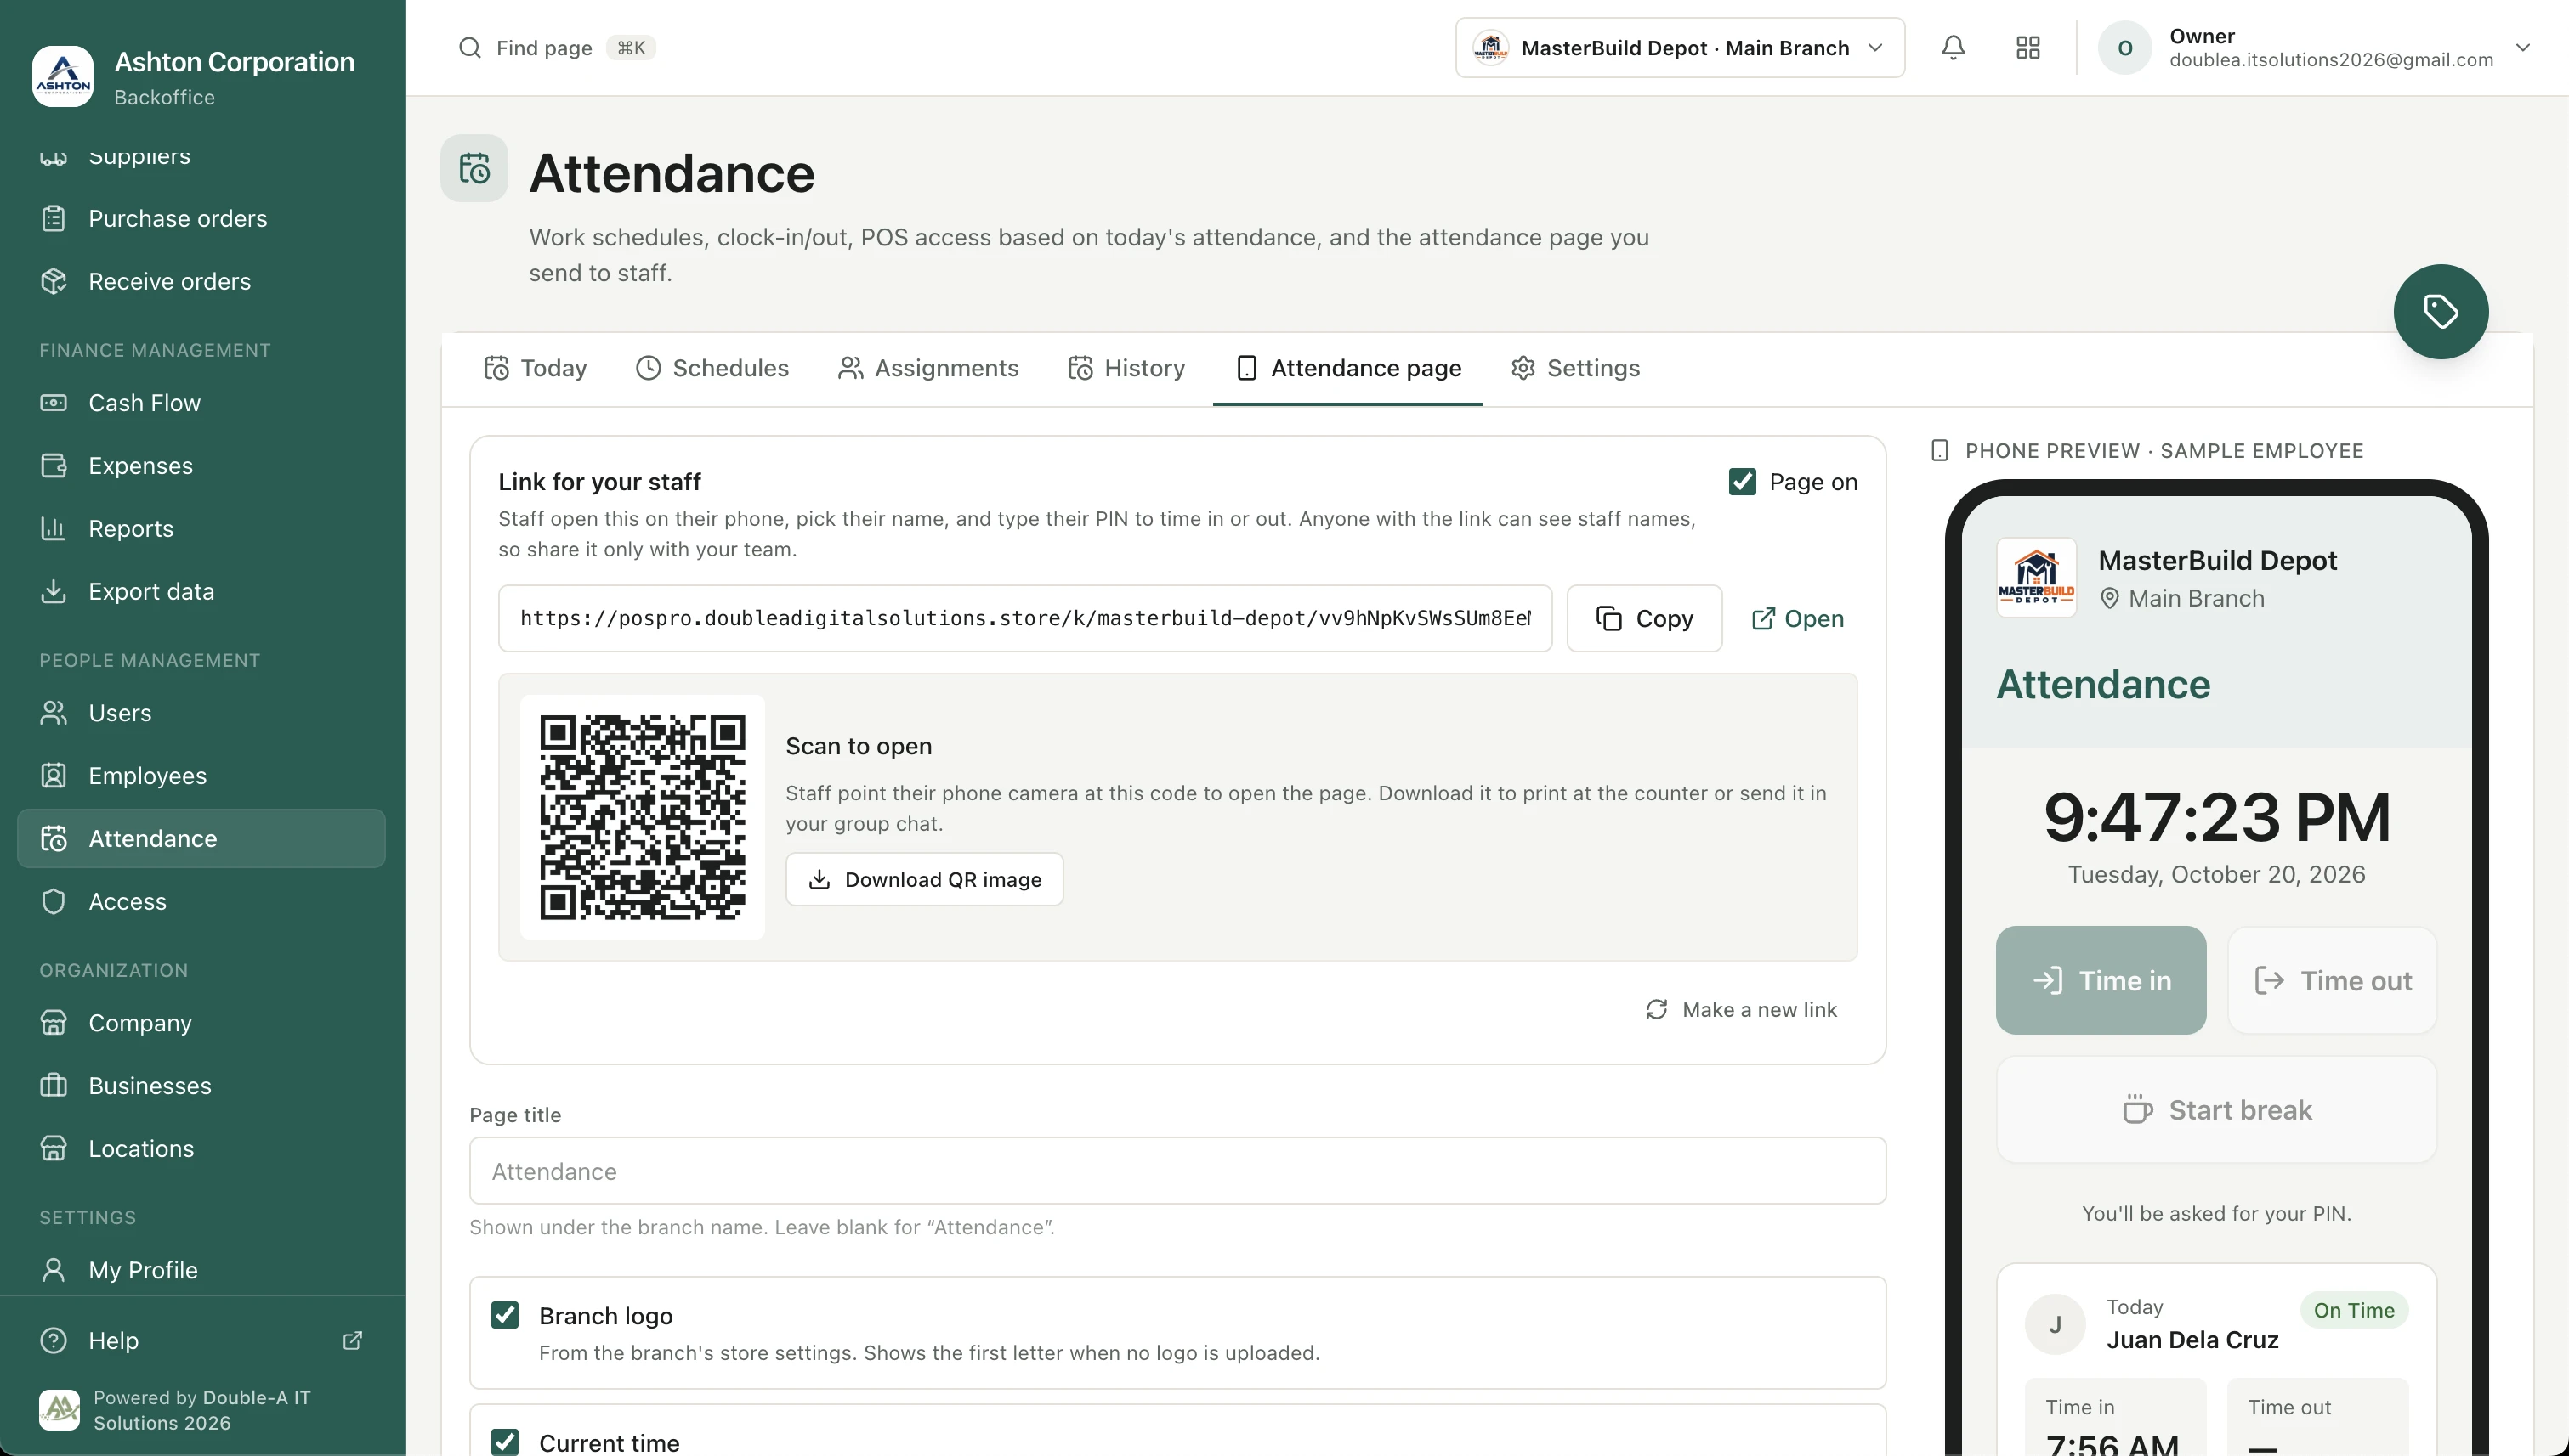The width and height of the screenshot is (2569, 1456).
Task: Download the QR image
Action: coord(924,880)
